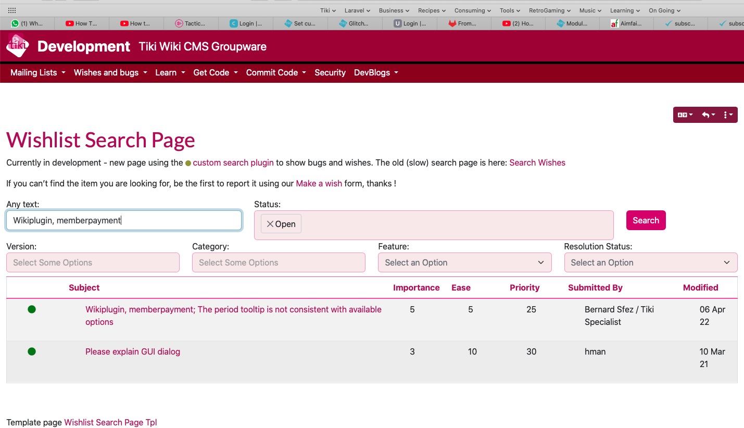This screenshot has width=744, height=428.
Task: Open the Wishlist Search Page Tpl link
Action: (110, 422)
